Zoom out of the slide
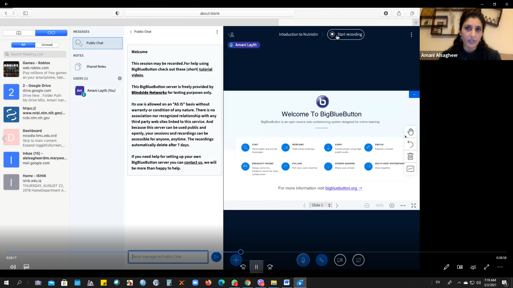Screen dimensions: 513x288 tap(367, 205)
